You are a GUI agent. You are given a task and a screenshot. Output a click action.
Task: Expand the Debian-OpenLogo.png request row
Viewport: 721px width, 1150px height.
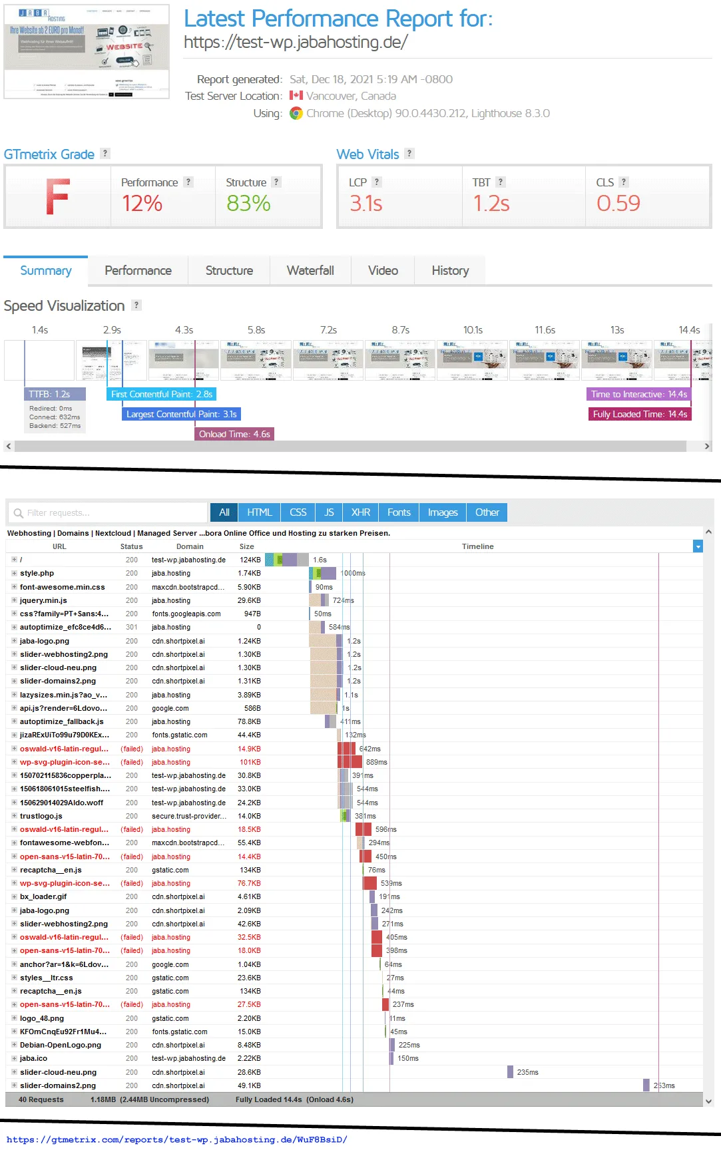point(14,1045)
